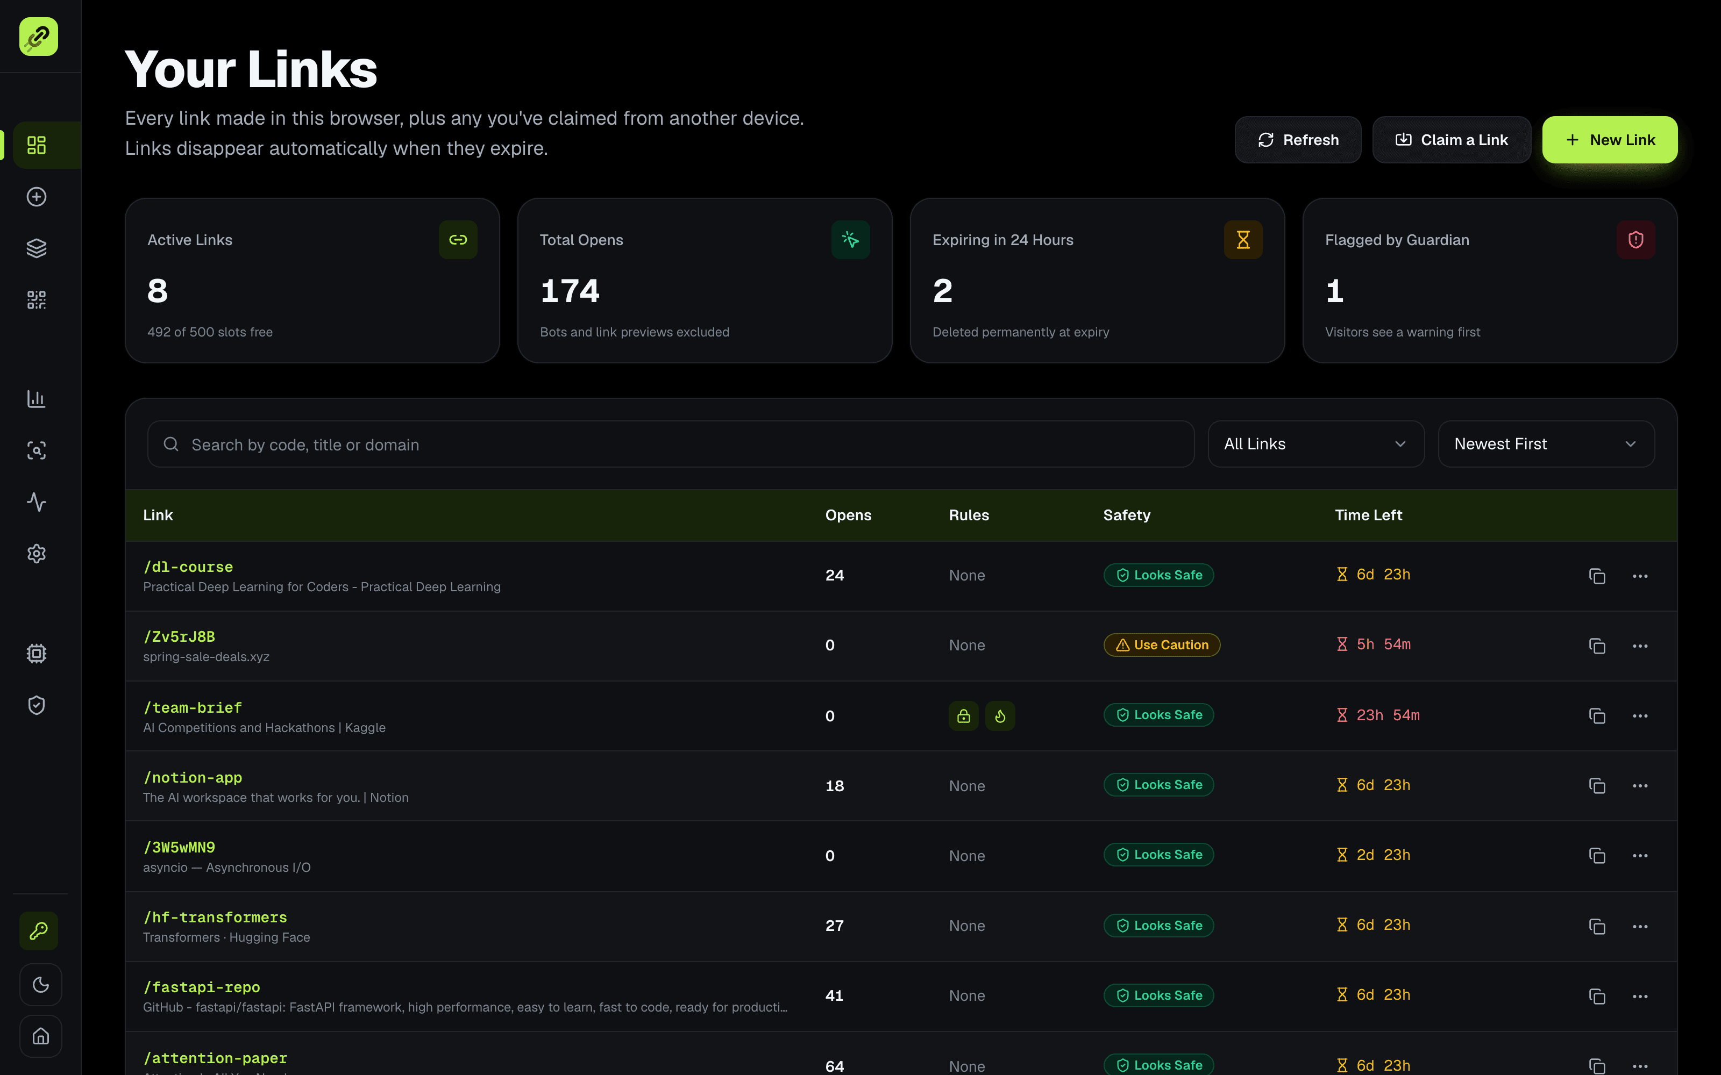
Task: Click the Time Left column header
Action: coord(1368,515)
